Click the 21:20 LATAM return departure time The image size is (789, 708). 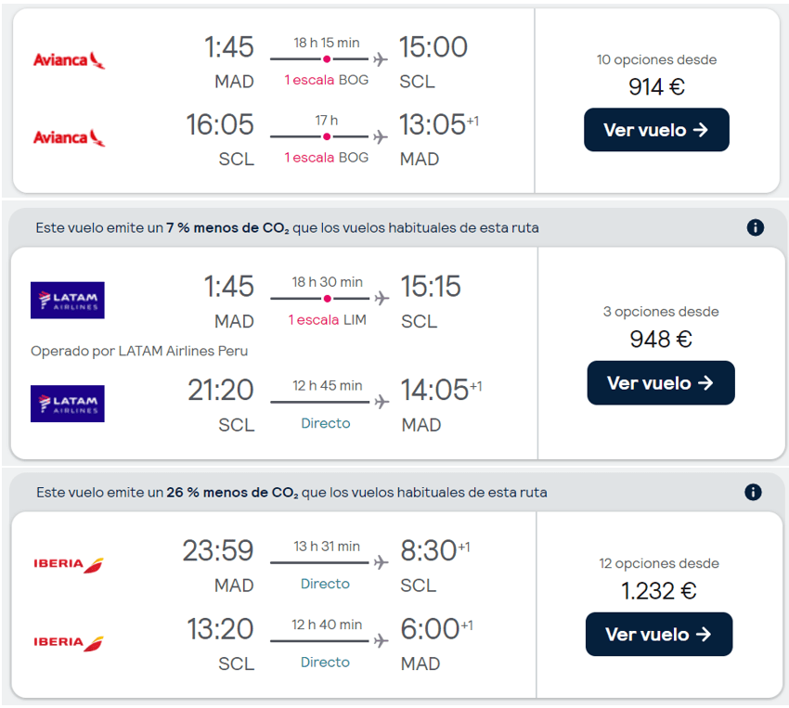pos(221,390)
